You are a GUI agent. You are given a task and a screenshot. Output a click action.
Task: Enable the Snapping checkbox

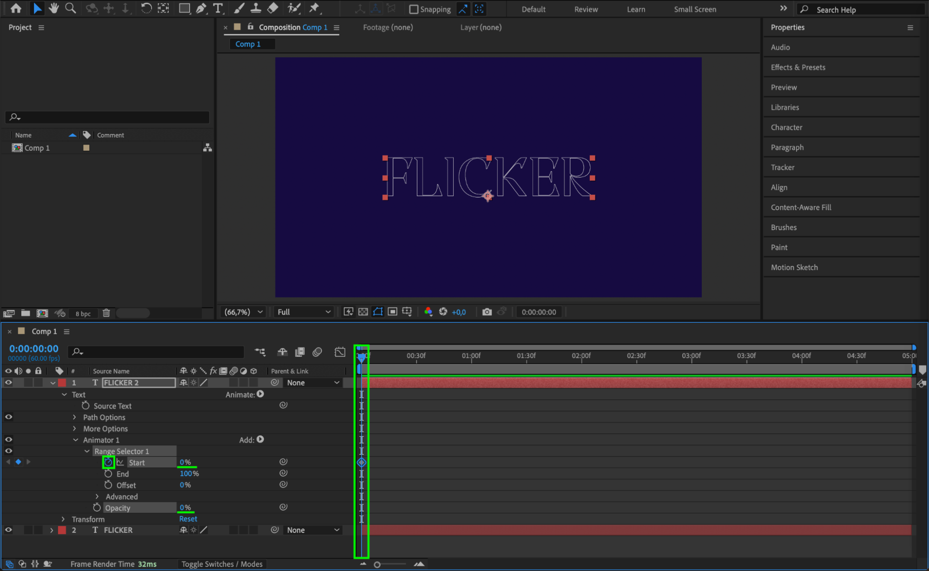tap(413, 9)
